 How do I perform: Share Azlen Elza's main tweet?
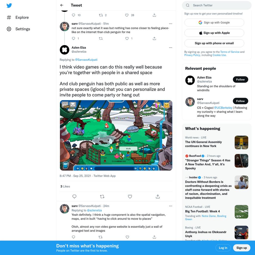(158, 196)
